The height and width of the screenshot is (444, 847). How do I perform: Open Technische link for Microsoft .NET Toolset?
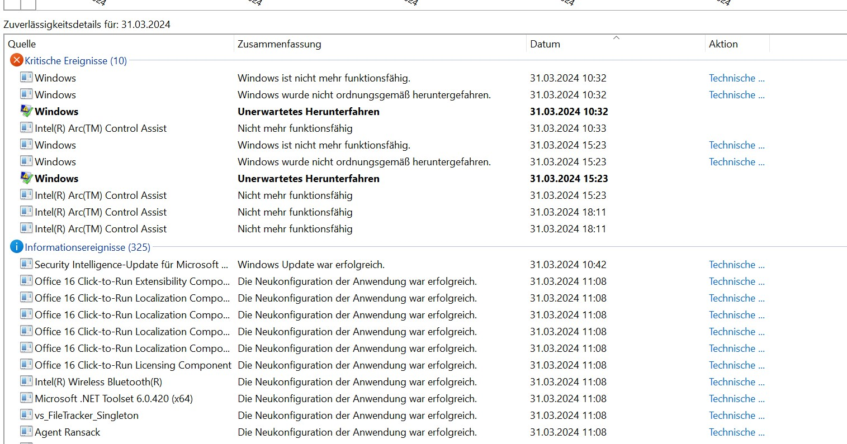coord(737,399)
